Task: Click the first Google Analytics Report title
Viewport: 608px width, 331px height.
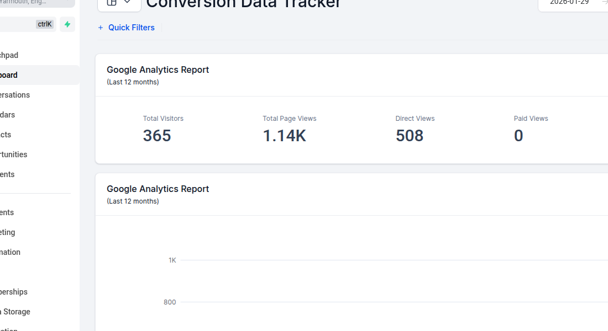Action: 158,70
